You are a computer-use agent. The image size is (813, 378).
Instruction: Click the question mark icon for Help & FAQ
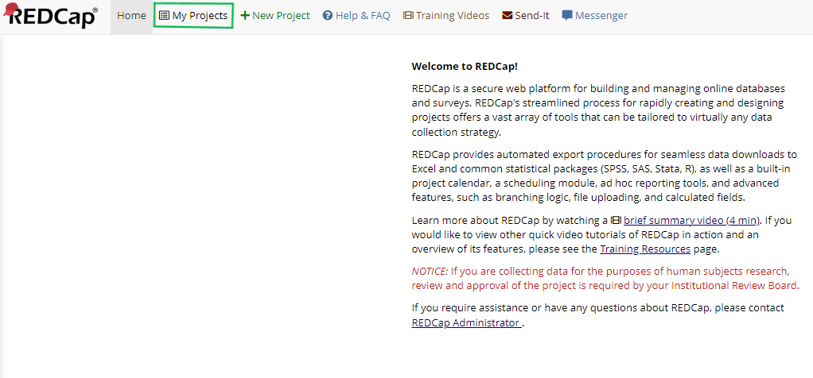pyautogui.click(x=328, y=16)
